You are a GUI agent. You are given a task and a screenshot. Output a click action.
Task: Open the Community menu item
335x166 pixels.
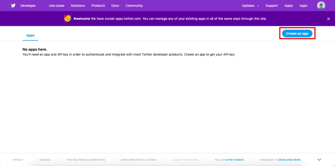(x=134, y=6)
